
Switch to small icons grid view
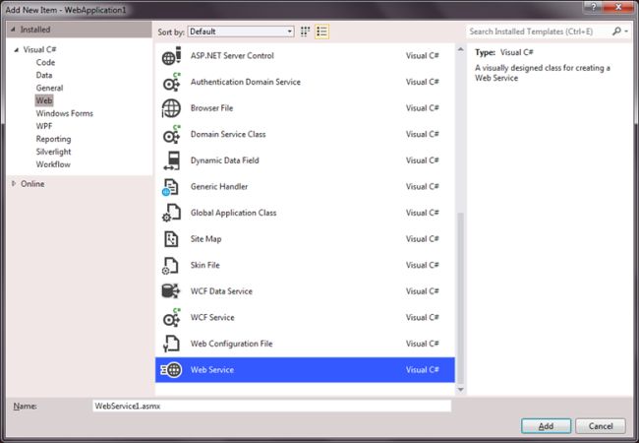pyautogui.click(x=305, y=32)
